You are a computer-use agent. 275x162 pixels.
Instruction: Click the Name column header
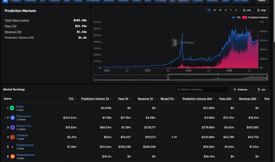tap(8, 99)
